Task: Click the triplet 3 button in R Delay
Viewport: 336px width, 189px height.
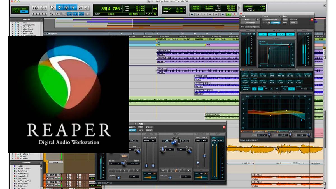Action: (185, 170)
